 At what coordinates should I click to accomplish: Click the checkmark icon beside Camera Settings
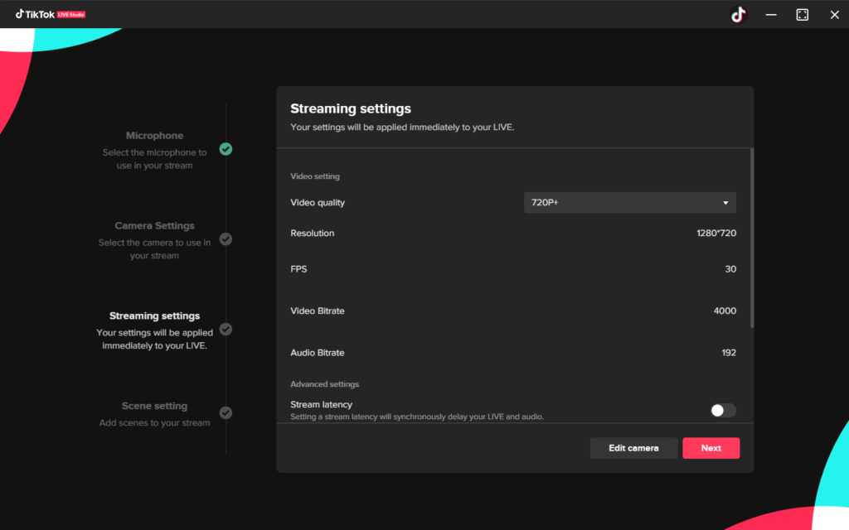tap(226, 239)
